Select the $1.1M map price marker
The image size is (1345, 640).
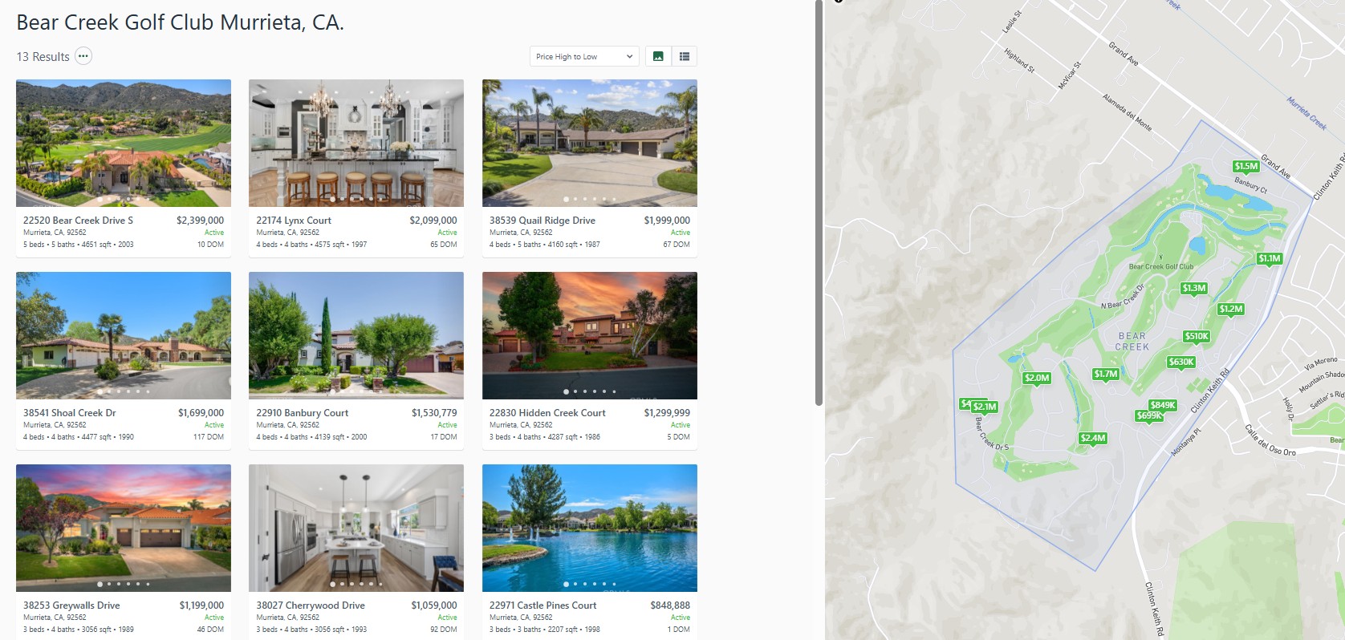click(1269, 259)
